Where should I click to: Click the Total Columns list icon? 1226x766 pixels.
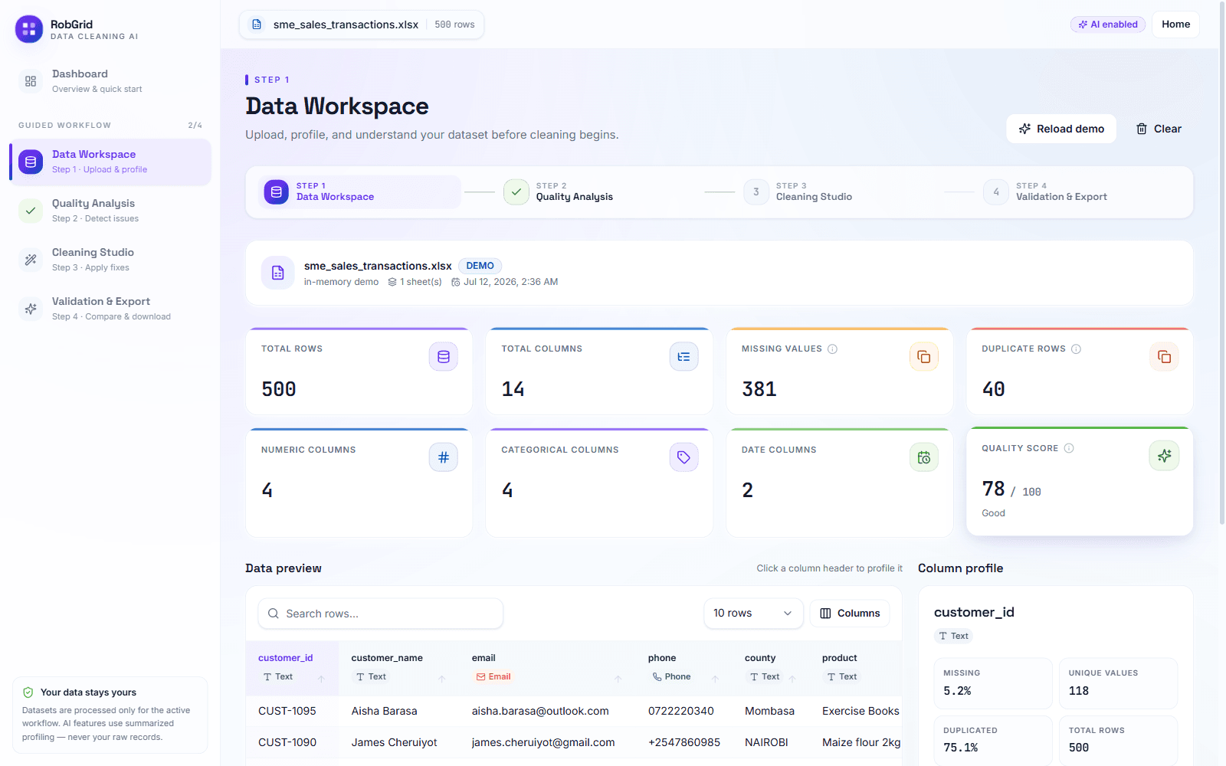pos(683,356)
